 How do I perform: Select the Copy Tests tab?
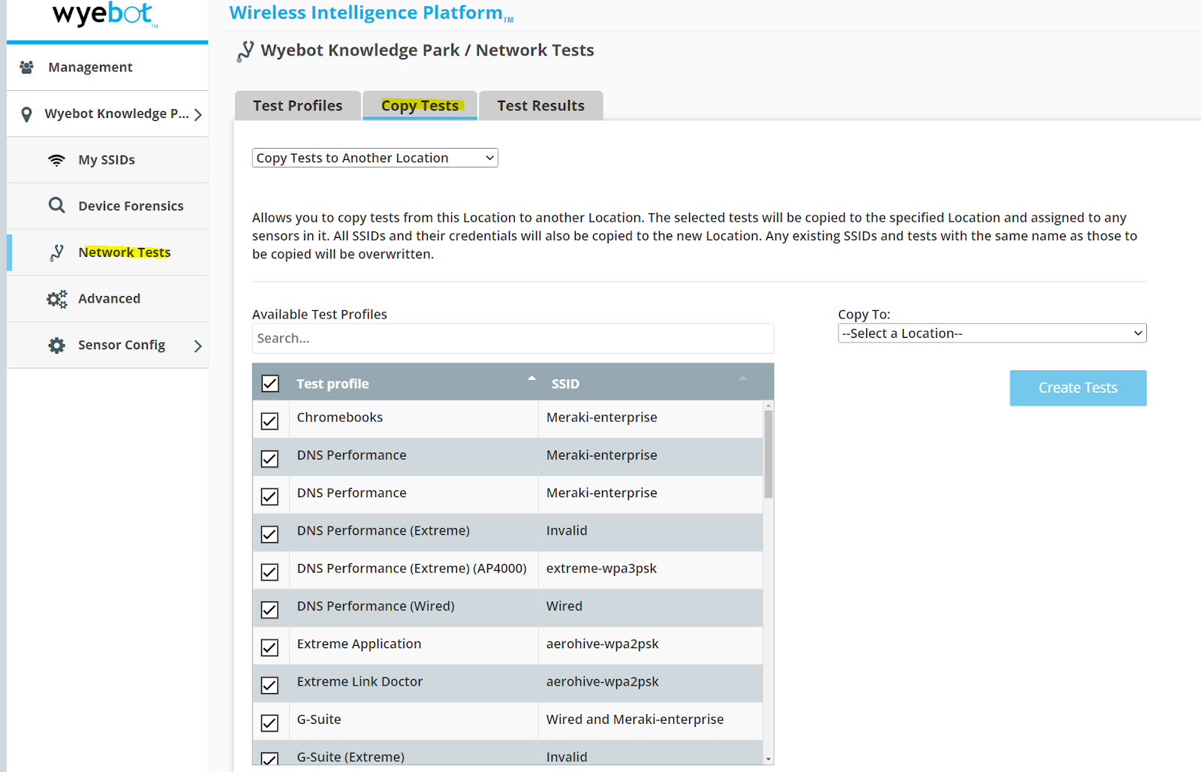point(420,106)
